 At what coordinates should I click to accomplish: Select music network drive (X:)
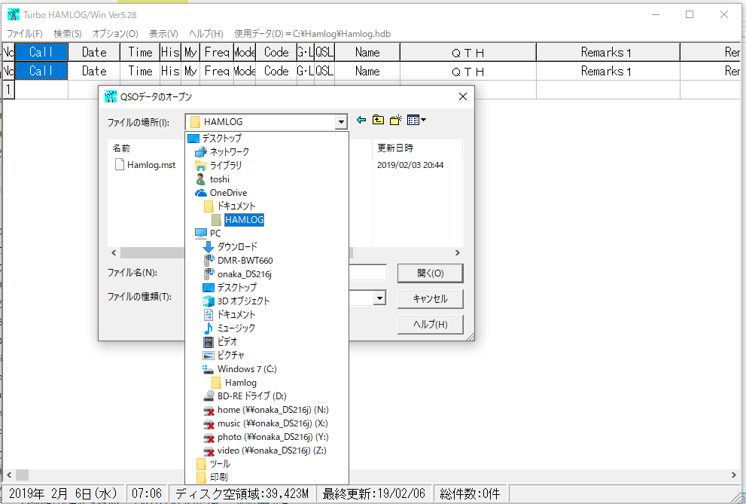(x=266, y=423)
